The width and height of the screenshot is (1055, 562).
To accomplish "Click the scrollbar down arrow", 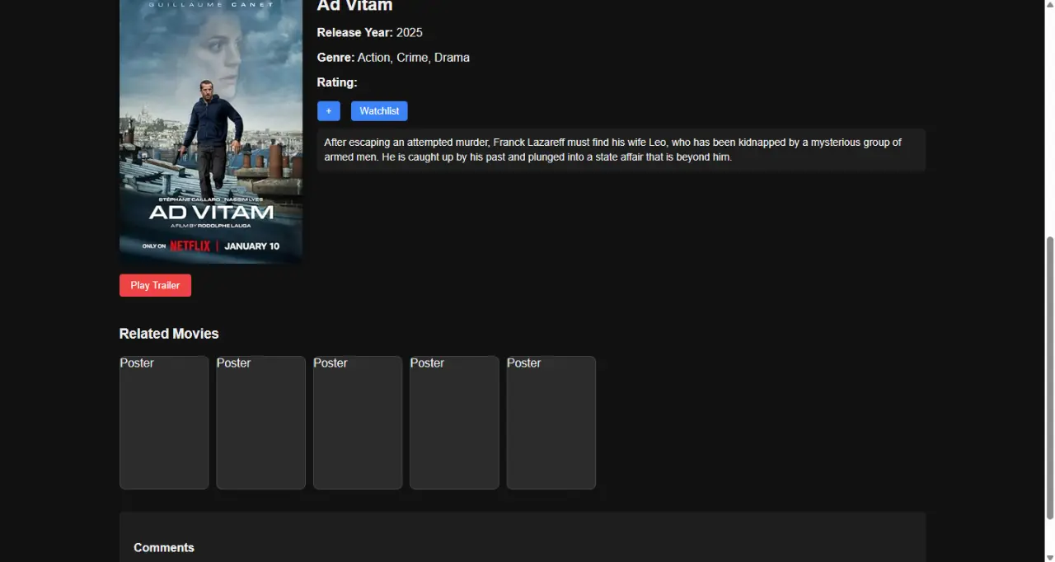I will point(1049,556).
